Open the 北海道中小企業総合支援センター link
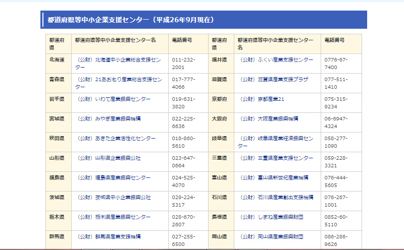Viewport: 404px width, 250px height. point(118,64)
